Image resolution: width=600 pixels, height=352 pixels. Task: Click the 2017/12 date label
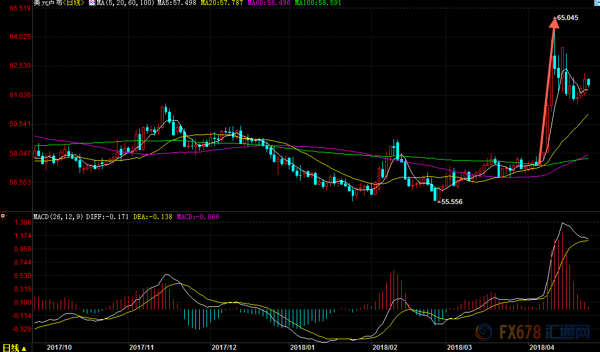(x=224, y=348)
